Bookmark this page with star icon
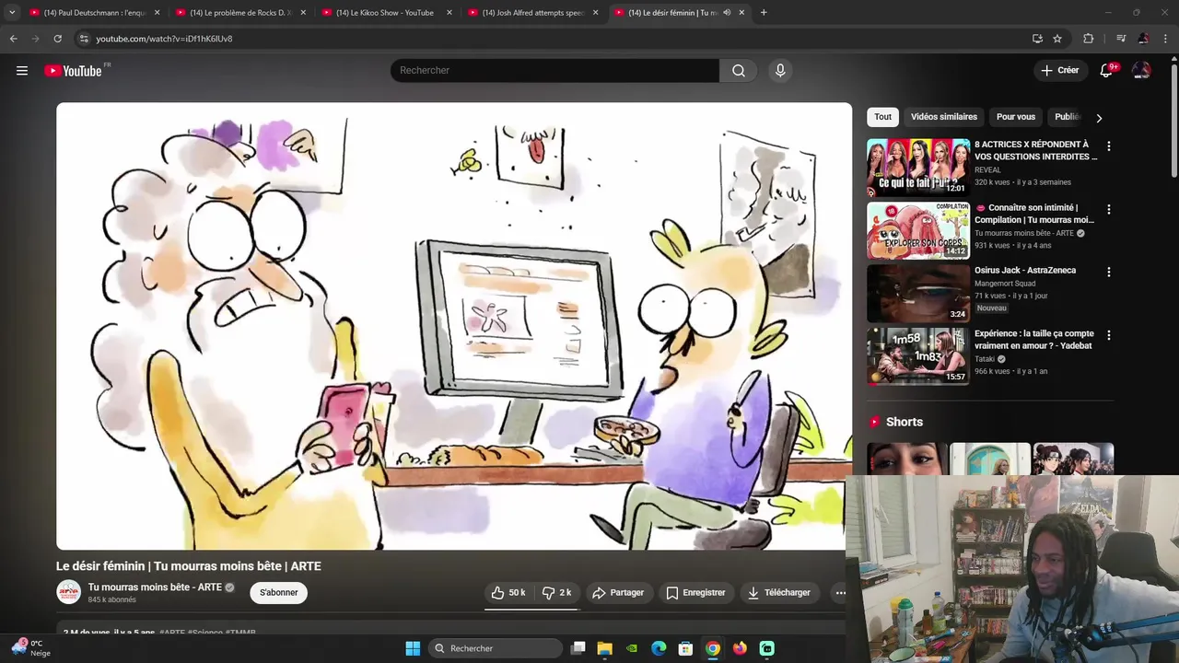Image resolution: width=1179 pixels, height=663 pixels. 1057,39
